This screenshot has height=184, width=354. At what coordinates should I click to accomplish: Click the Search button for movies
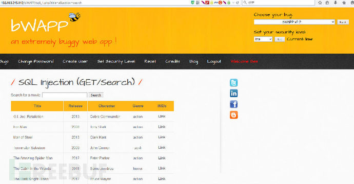point(96,95)
